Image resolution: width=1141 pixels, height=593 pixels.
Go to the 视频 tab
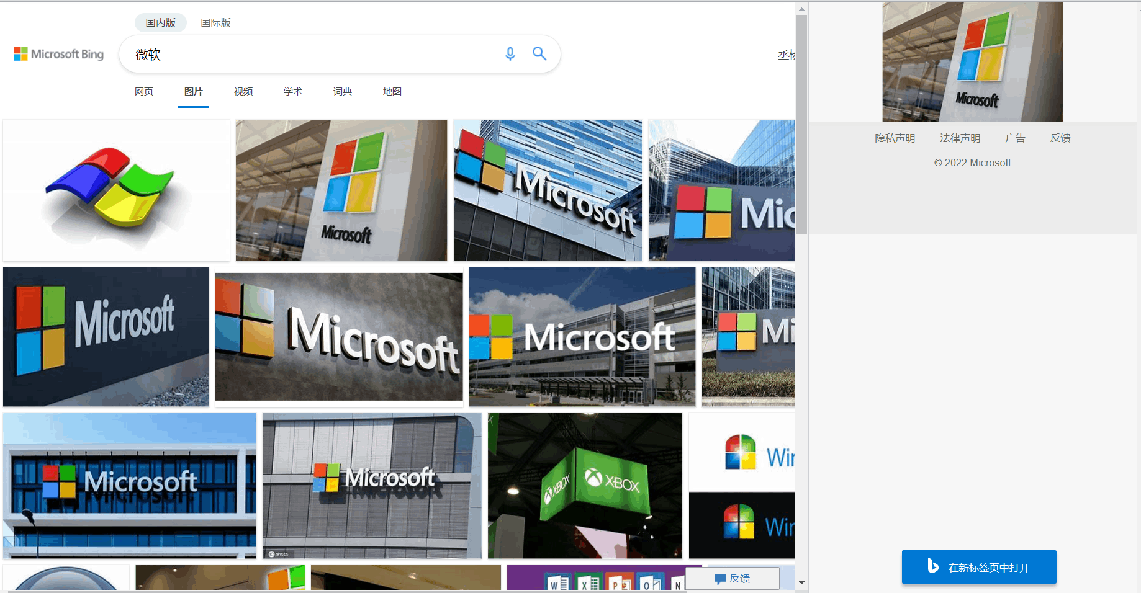[243, 91]
